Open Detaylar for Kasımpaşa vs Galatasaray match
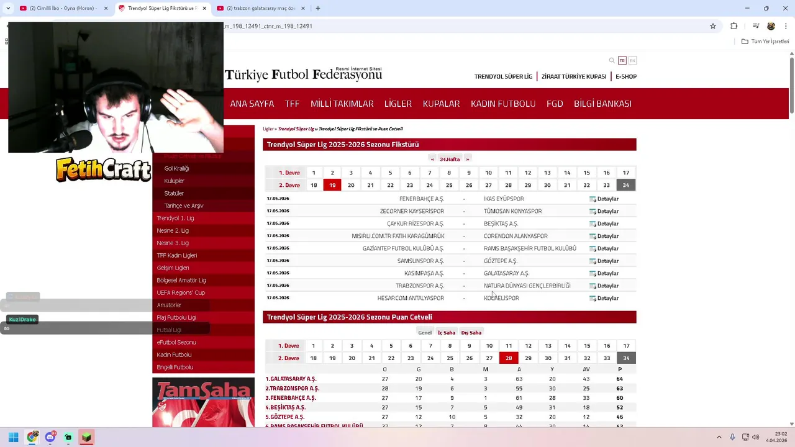 [604, 273]
